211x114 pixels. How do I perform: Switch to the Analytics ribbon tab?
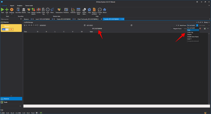(x=20, y=6)
